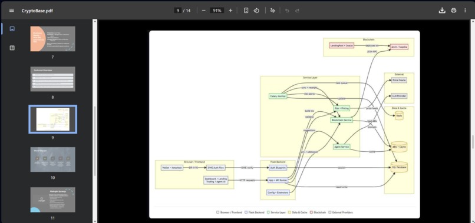Click the App + API Routes node
This screenshot has height=223, width=475.
pos(278,180)
